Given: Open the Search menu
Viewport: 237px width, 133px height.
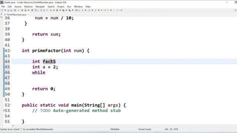Looking at the screenshot, I should tap(51, 7).
